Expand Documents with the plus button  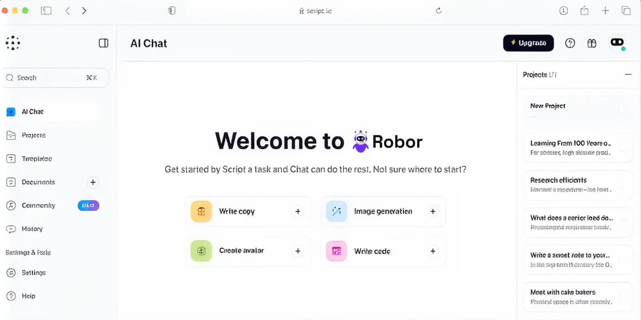click(x=93, y=182)
